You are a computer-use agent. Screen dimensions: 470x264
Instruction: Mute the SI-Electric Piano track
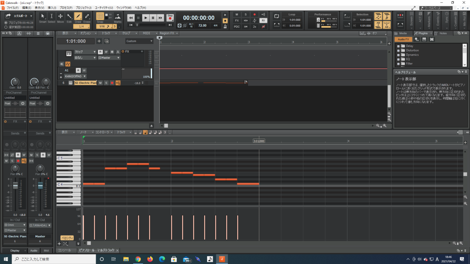(100, 83)
